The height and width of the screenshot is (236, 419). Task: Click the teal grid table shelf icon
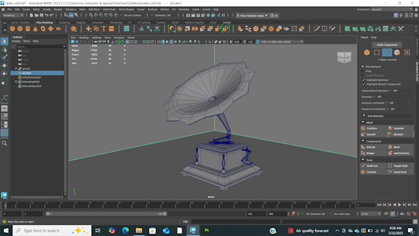pos(126,28)
